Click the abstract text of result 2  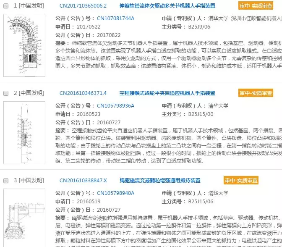(169, 145)
